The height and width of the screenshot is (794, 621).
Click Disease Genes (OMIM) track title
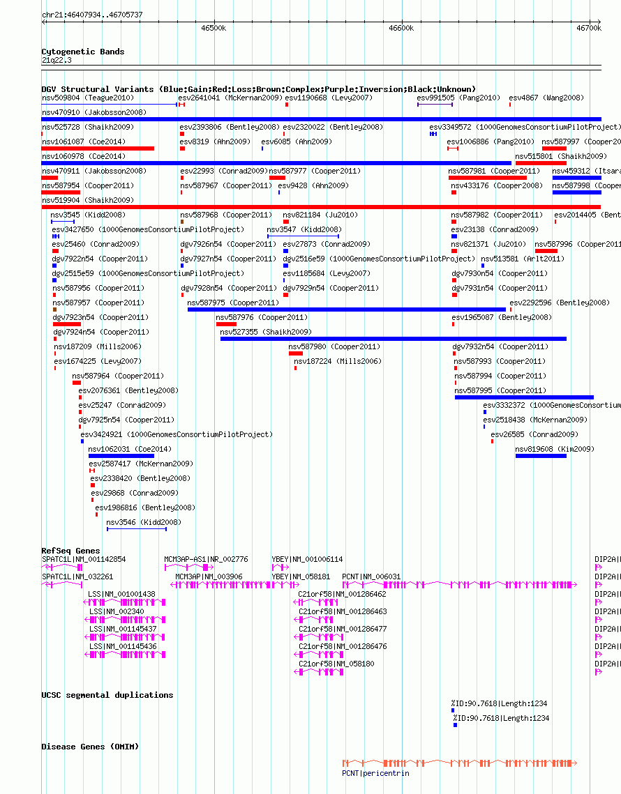90,747
